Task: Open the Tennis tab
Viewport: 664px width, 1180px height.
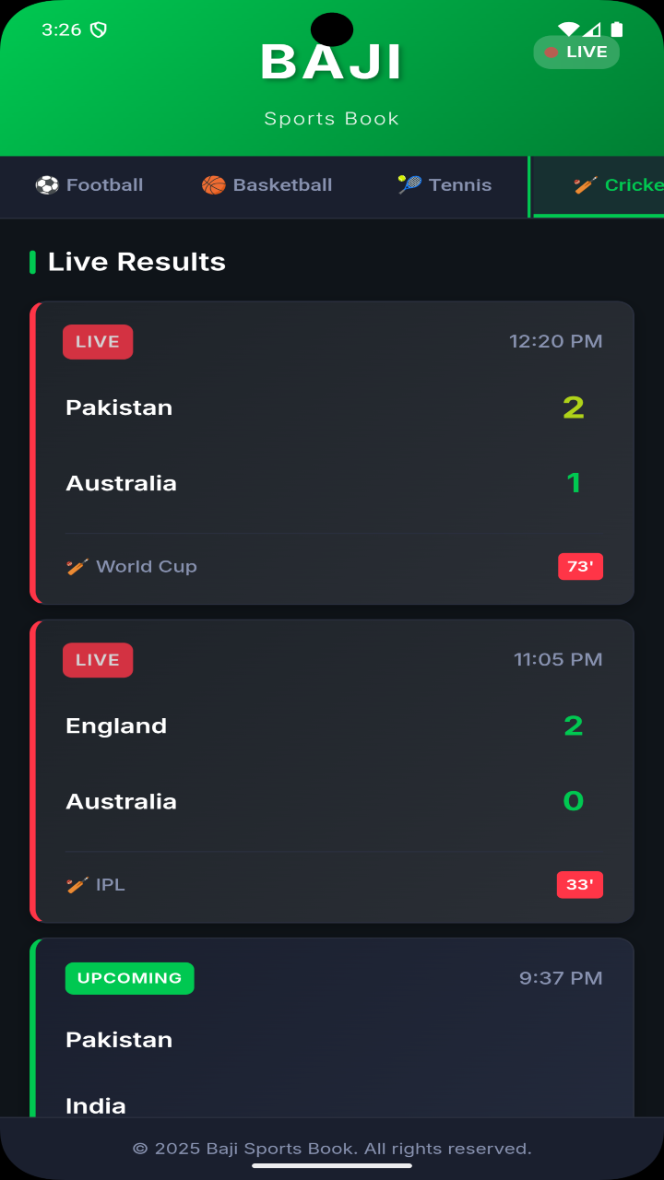Action: 445,185
